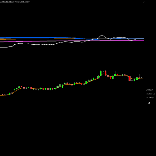Screen dimensions: 156x156
Task: Click the V: 2.48 X volume label
Action: click(x=150, y=94)
